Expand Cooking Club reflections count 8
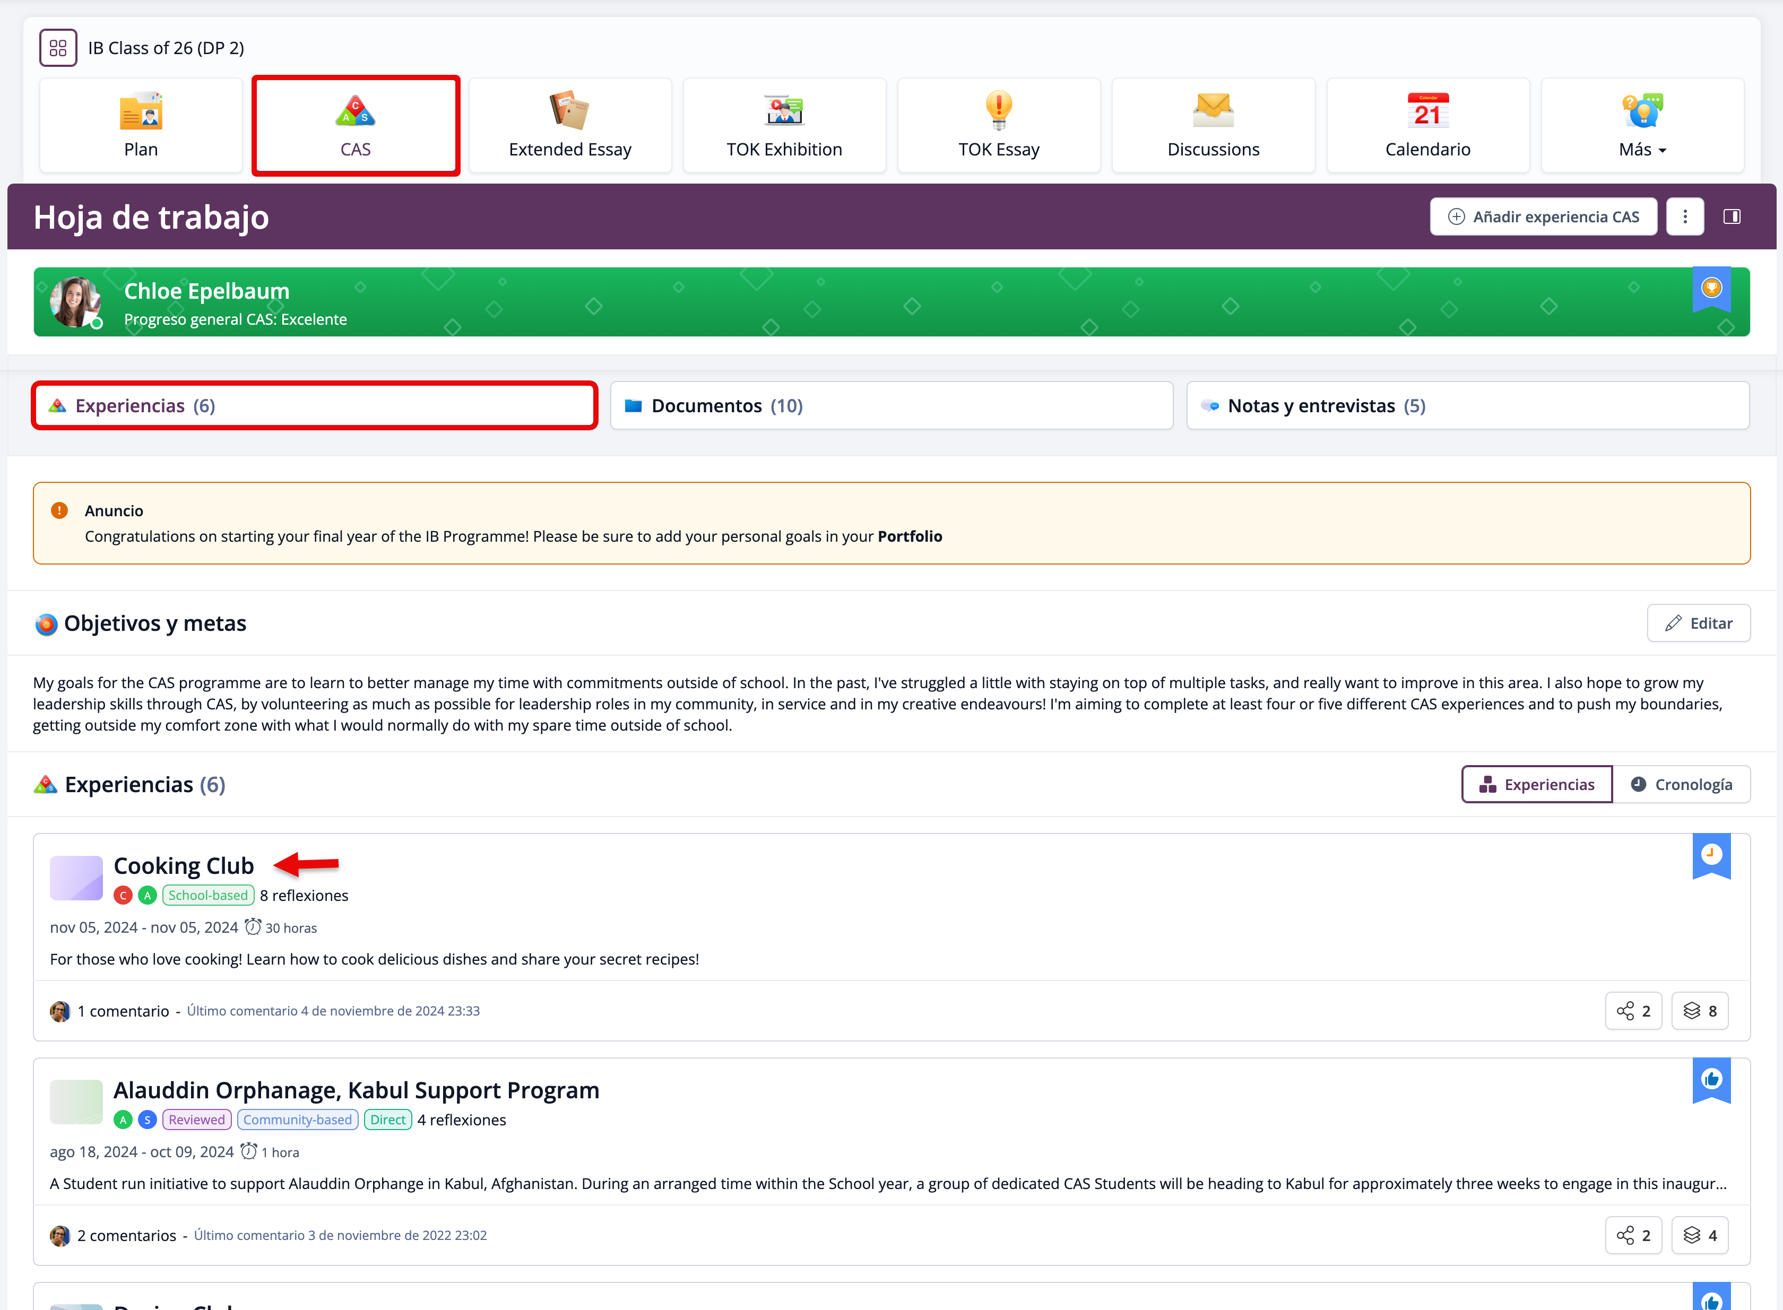The image size is (1783, 1310). pyautogui.click(x=1700, y=1011)
